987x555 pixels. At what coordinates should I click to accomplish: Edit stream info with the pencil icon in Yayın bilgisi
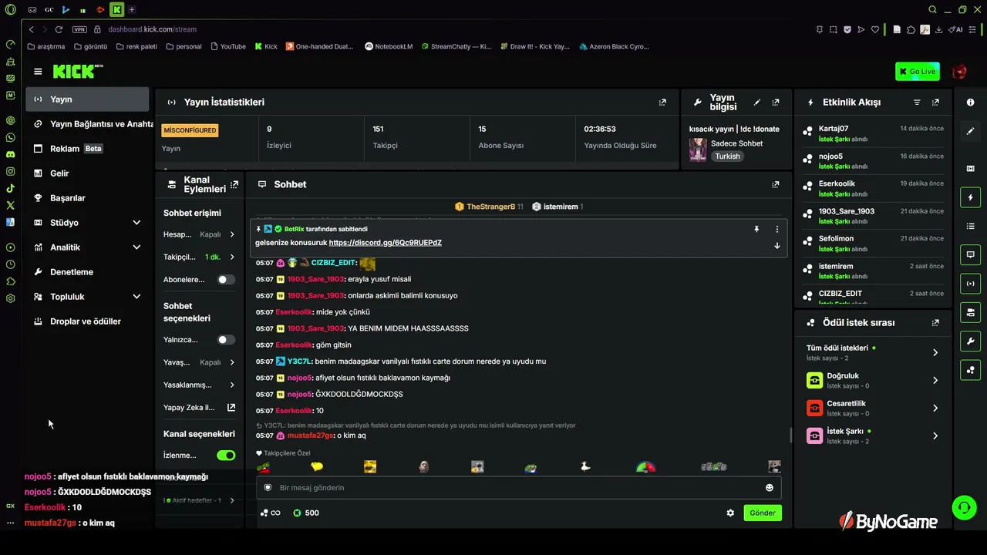pyautogui.click(x=757, y=102)
